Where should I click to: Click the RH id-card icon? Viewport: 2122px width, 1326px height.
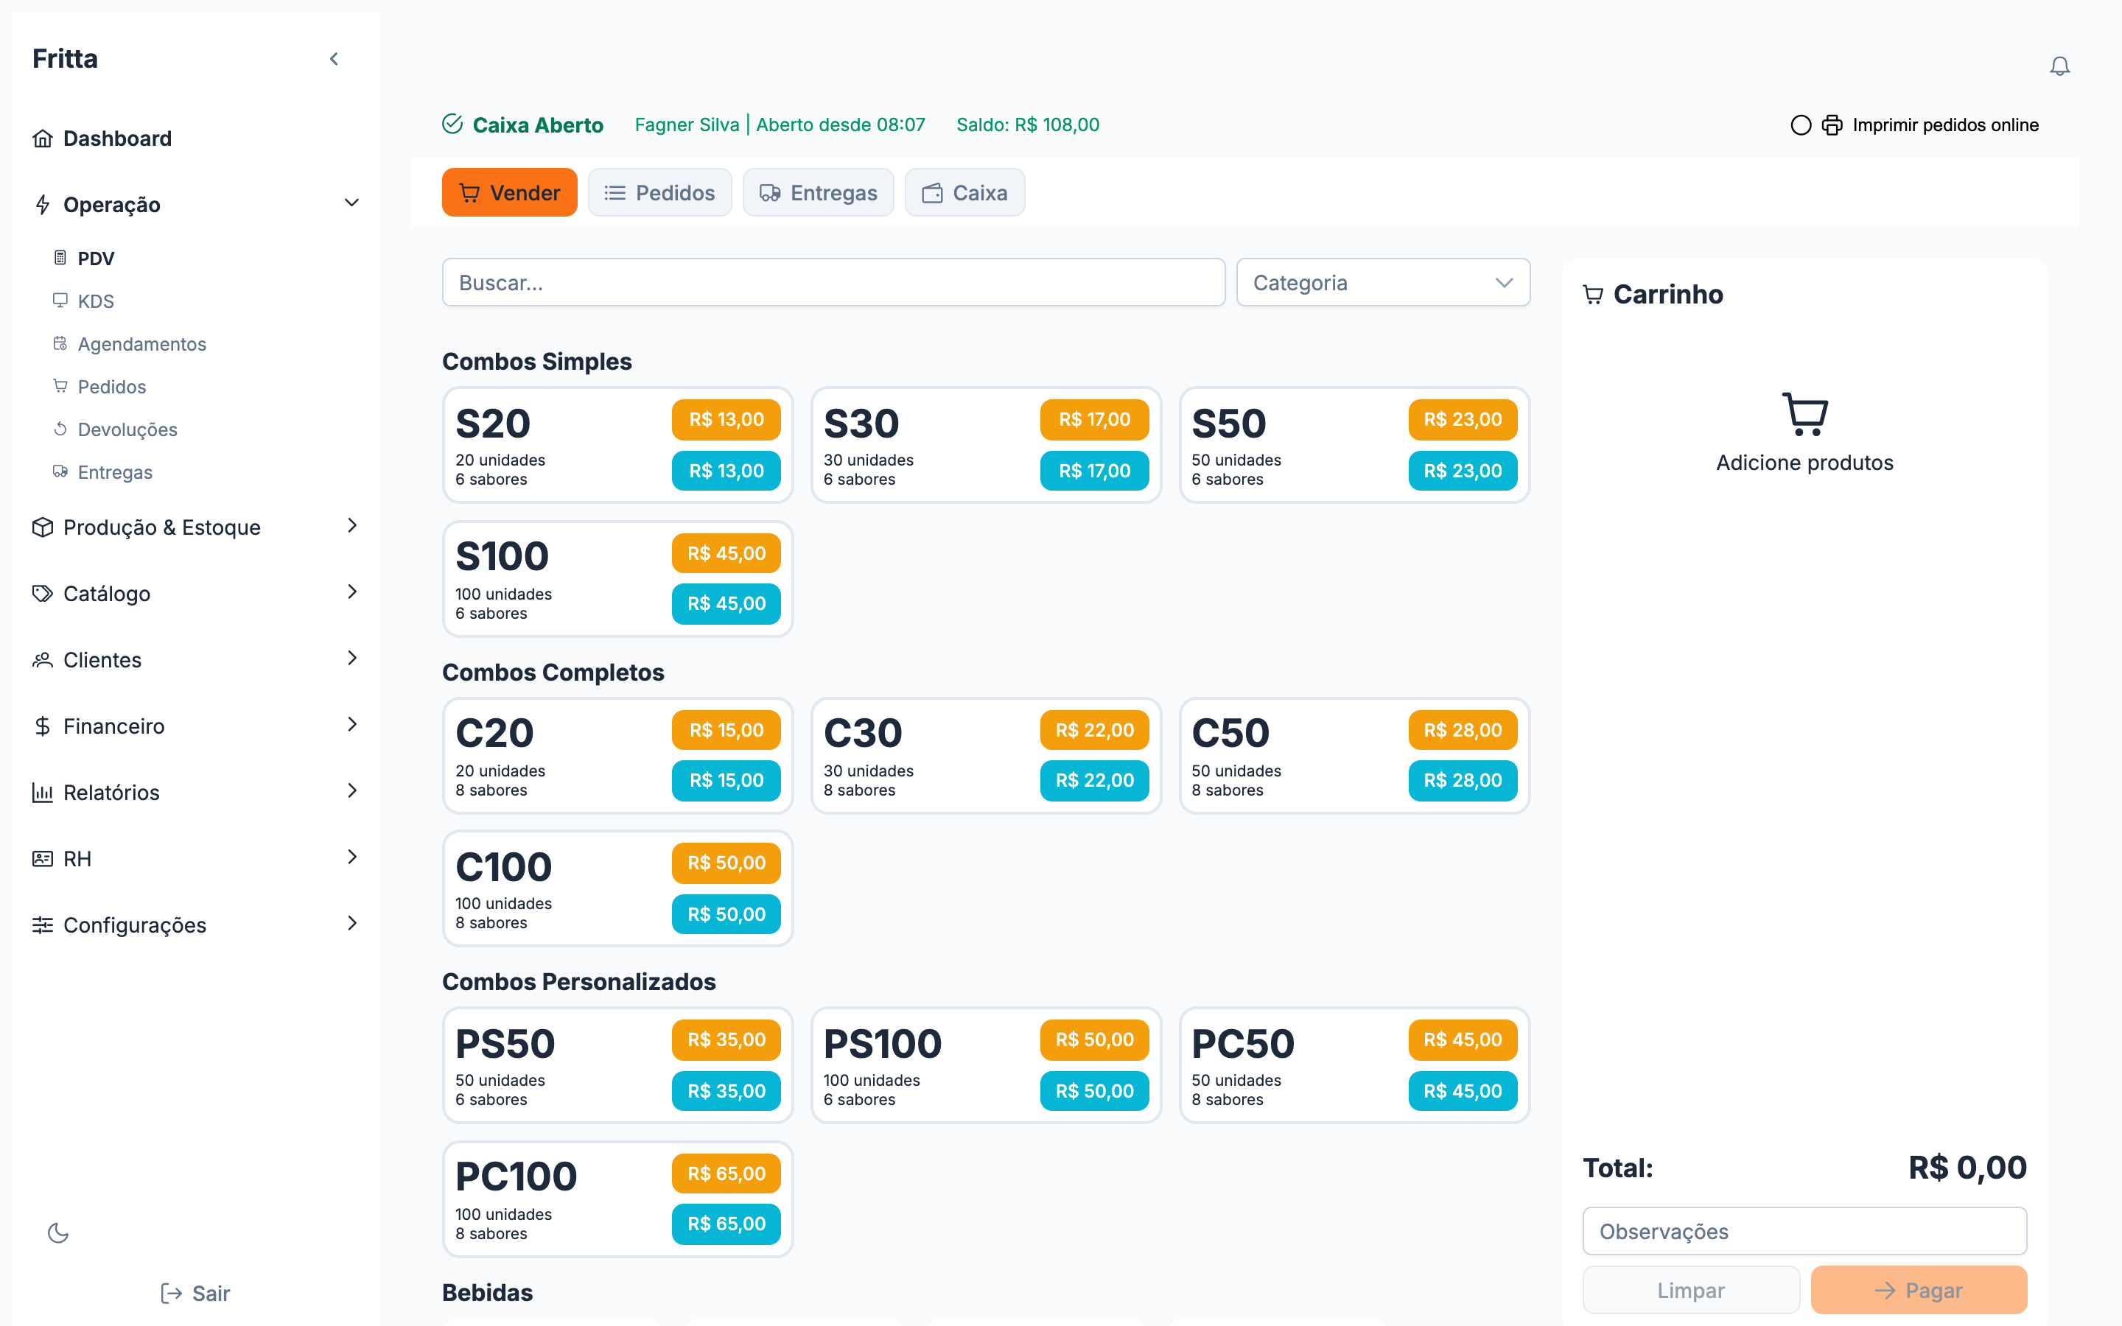click(x=42, y=858)
